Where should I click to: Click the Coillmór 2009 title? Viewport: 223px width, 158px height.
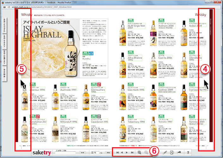[x=165, y=90]
